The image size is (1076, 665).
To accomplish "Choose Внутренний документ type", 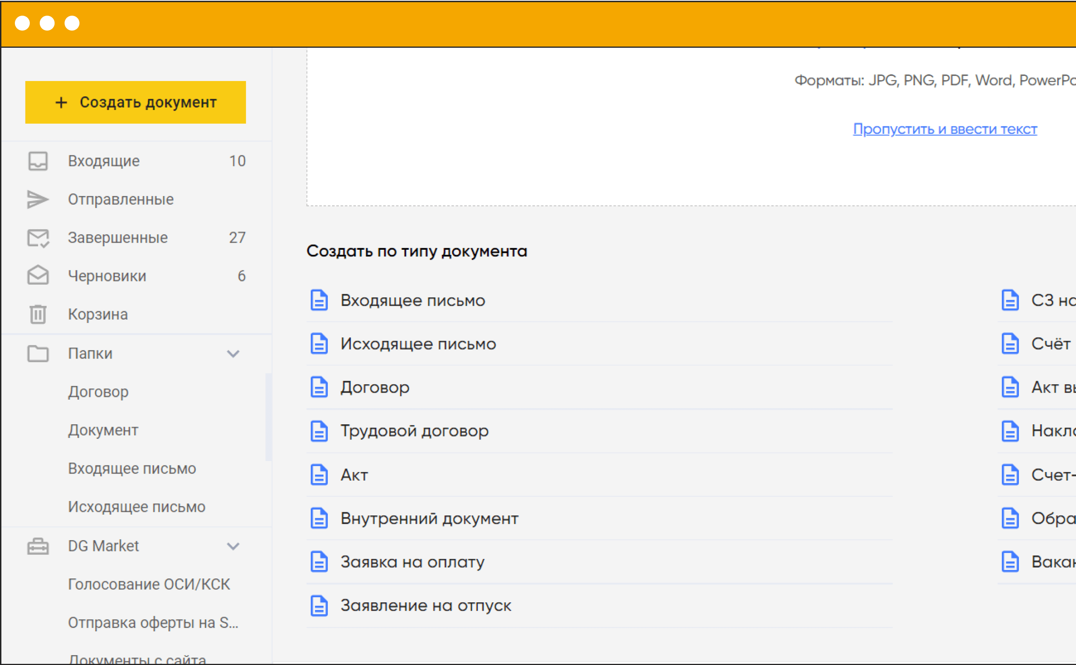I will point(430,519).
